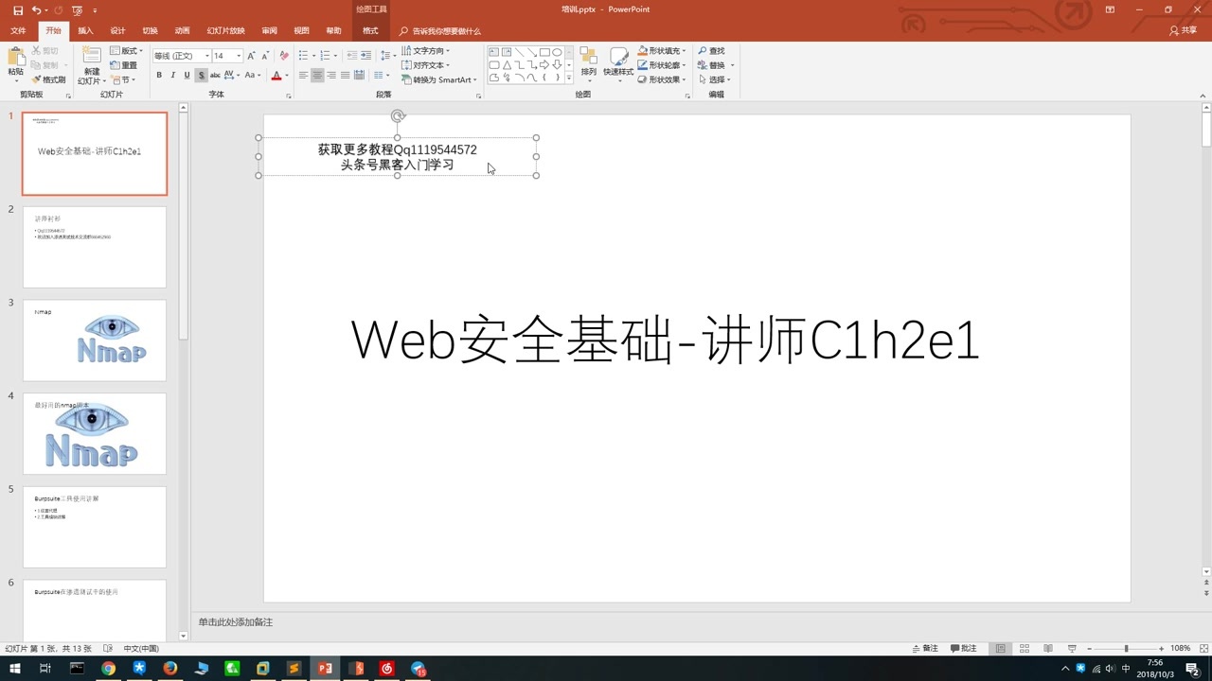This screenshot has height=681, width=1212.
Task: Open the Design (设计) ribbon tab
Action: pyautogui.click(x=117, y=31)
